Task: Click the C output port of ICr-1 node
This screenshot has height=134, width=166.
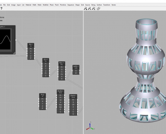Action: [49, 75]
